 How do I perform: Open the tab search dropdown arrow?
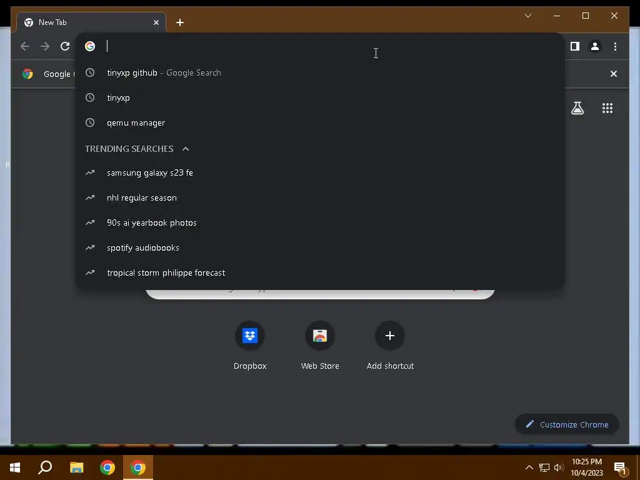[527, 16]
